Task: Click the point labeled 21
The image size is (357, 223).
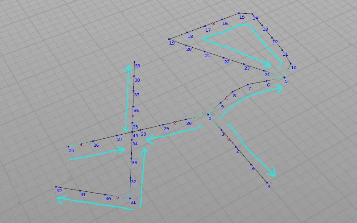Action: click(x=204, y=51)
